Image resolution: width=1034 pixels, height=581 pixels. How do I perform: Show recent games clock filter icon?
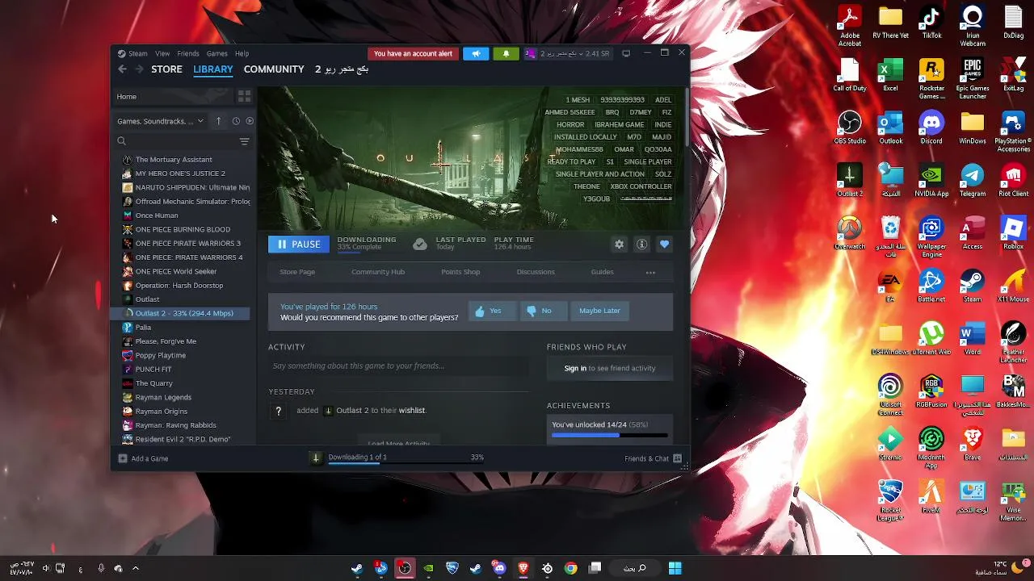point(236,121)
